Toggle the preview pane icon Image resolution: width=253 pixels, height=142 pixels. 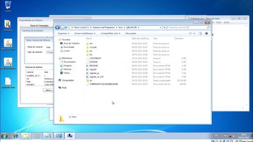[x=200, y=33]
